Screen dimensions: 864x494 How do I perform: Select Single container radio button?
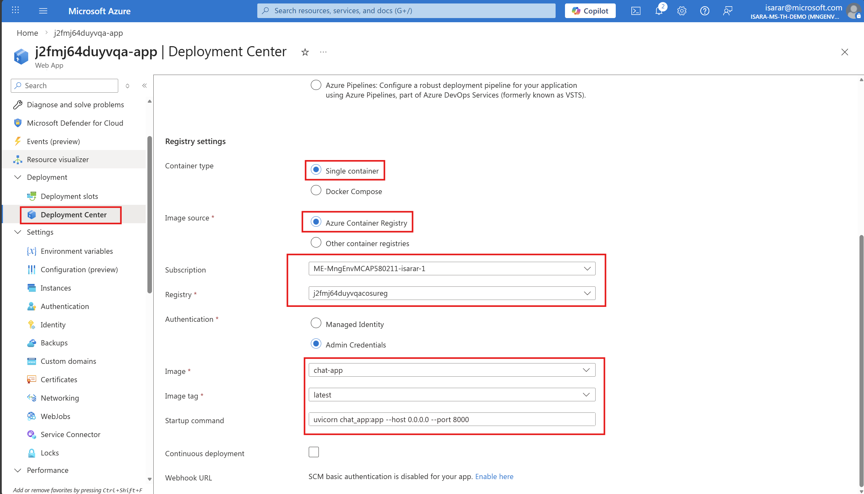(316, 170)
